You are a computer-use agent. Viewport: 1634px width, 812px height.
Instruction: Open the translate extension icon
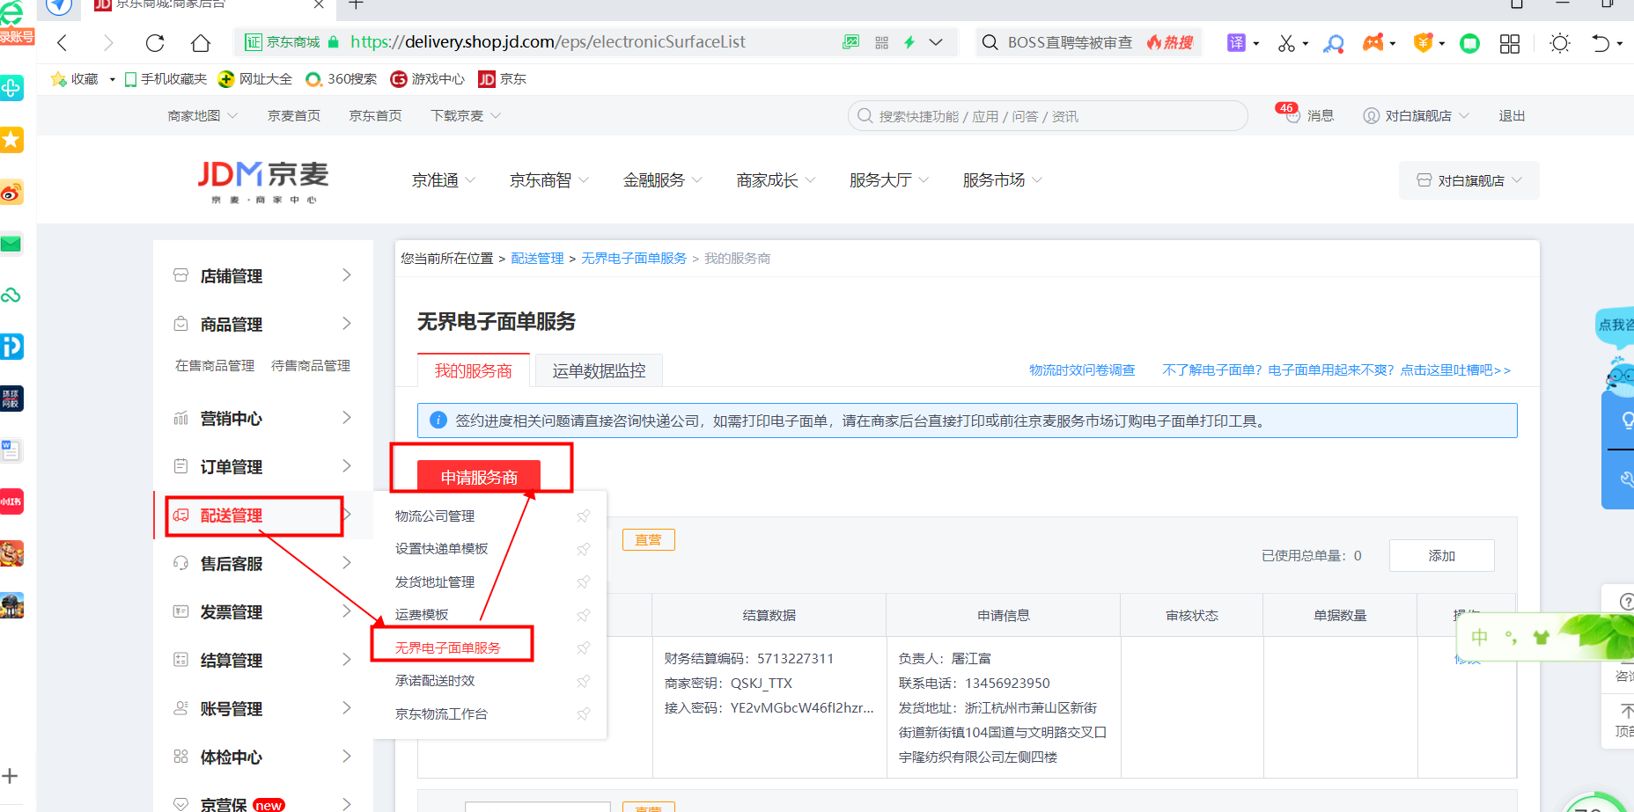pos(1236,42)
